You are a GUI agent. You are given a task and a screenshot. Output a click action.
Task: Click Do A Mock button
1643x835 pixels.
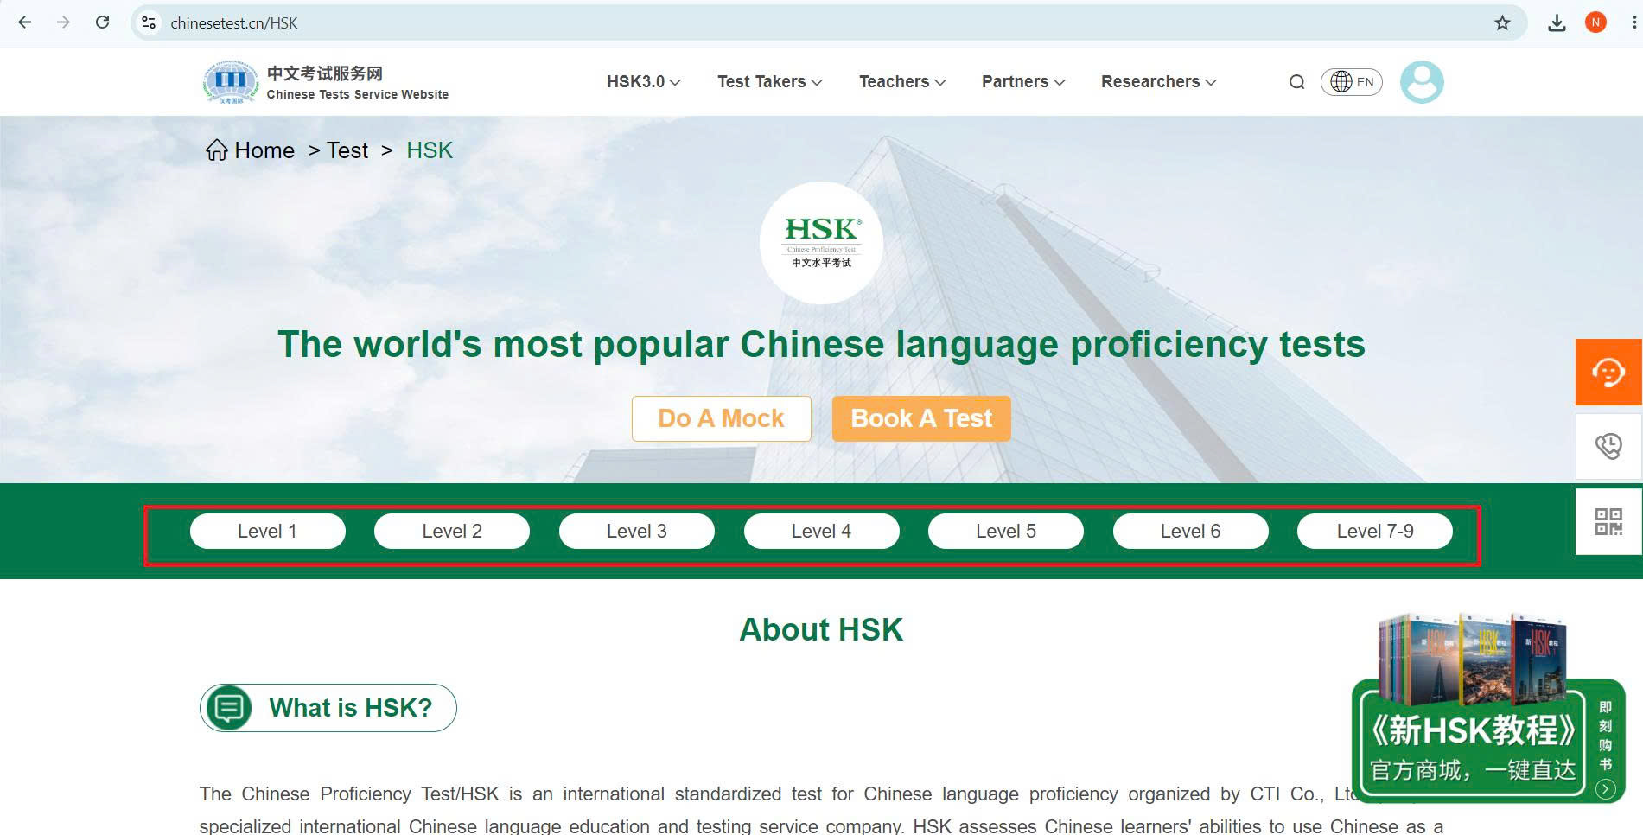click(x=722, y=418)
